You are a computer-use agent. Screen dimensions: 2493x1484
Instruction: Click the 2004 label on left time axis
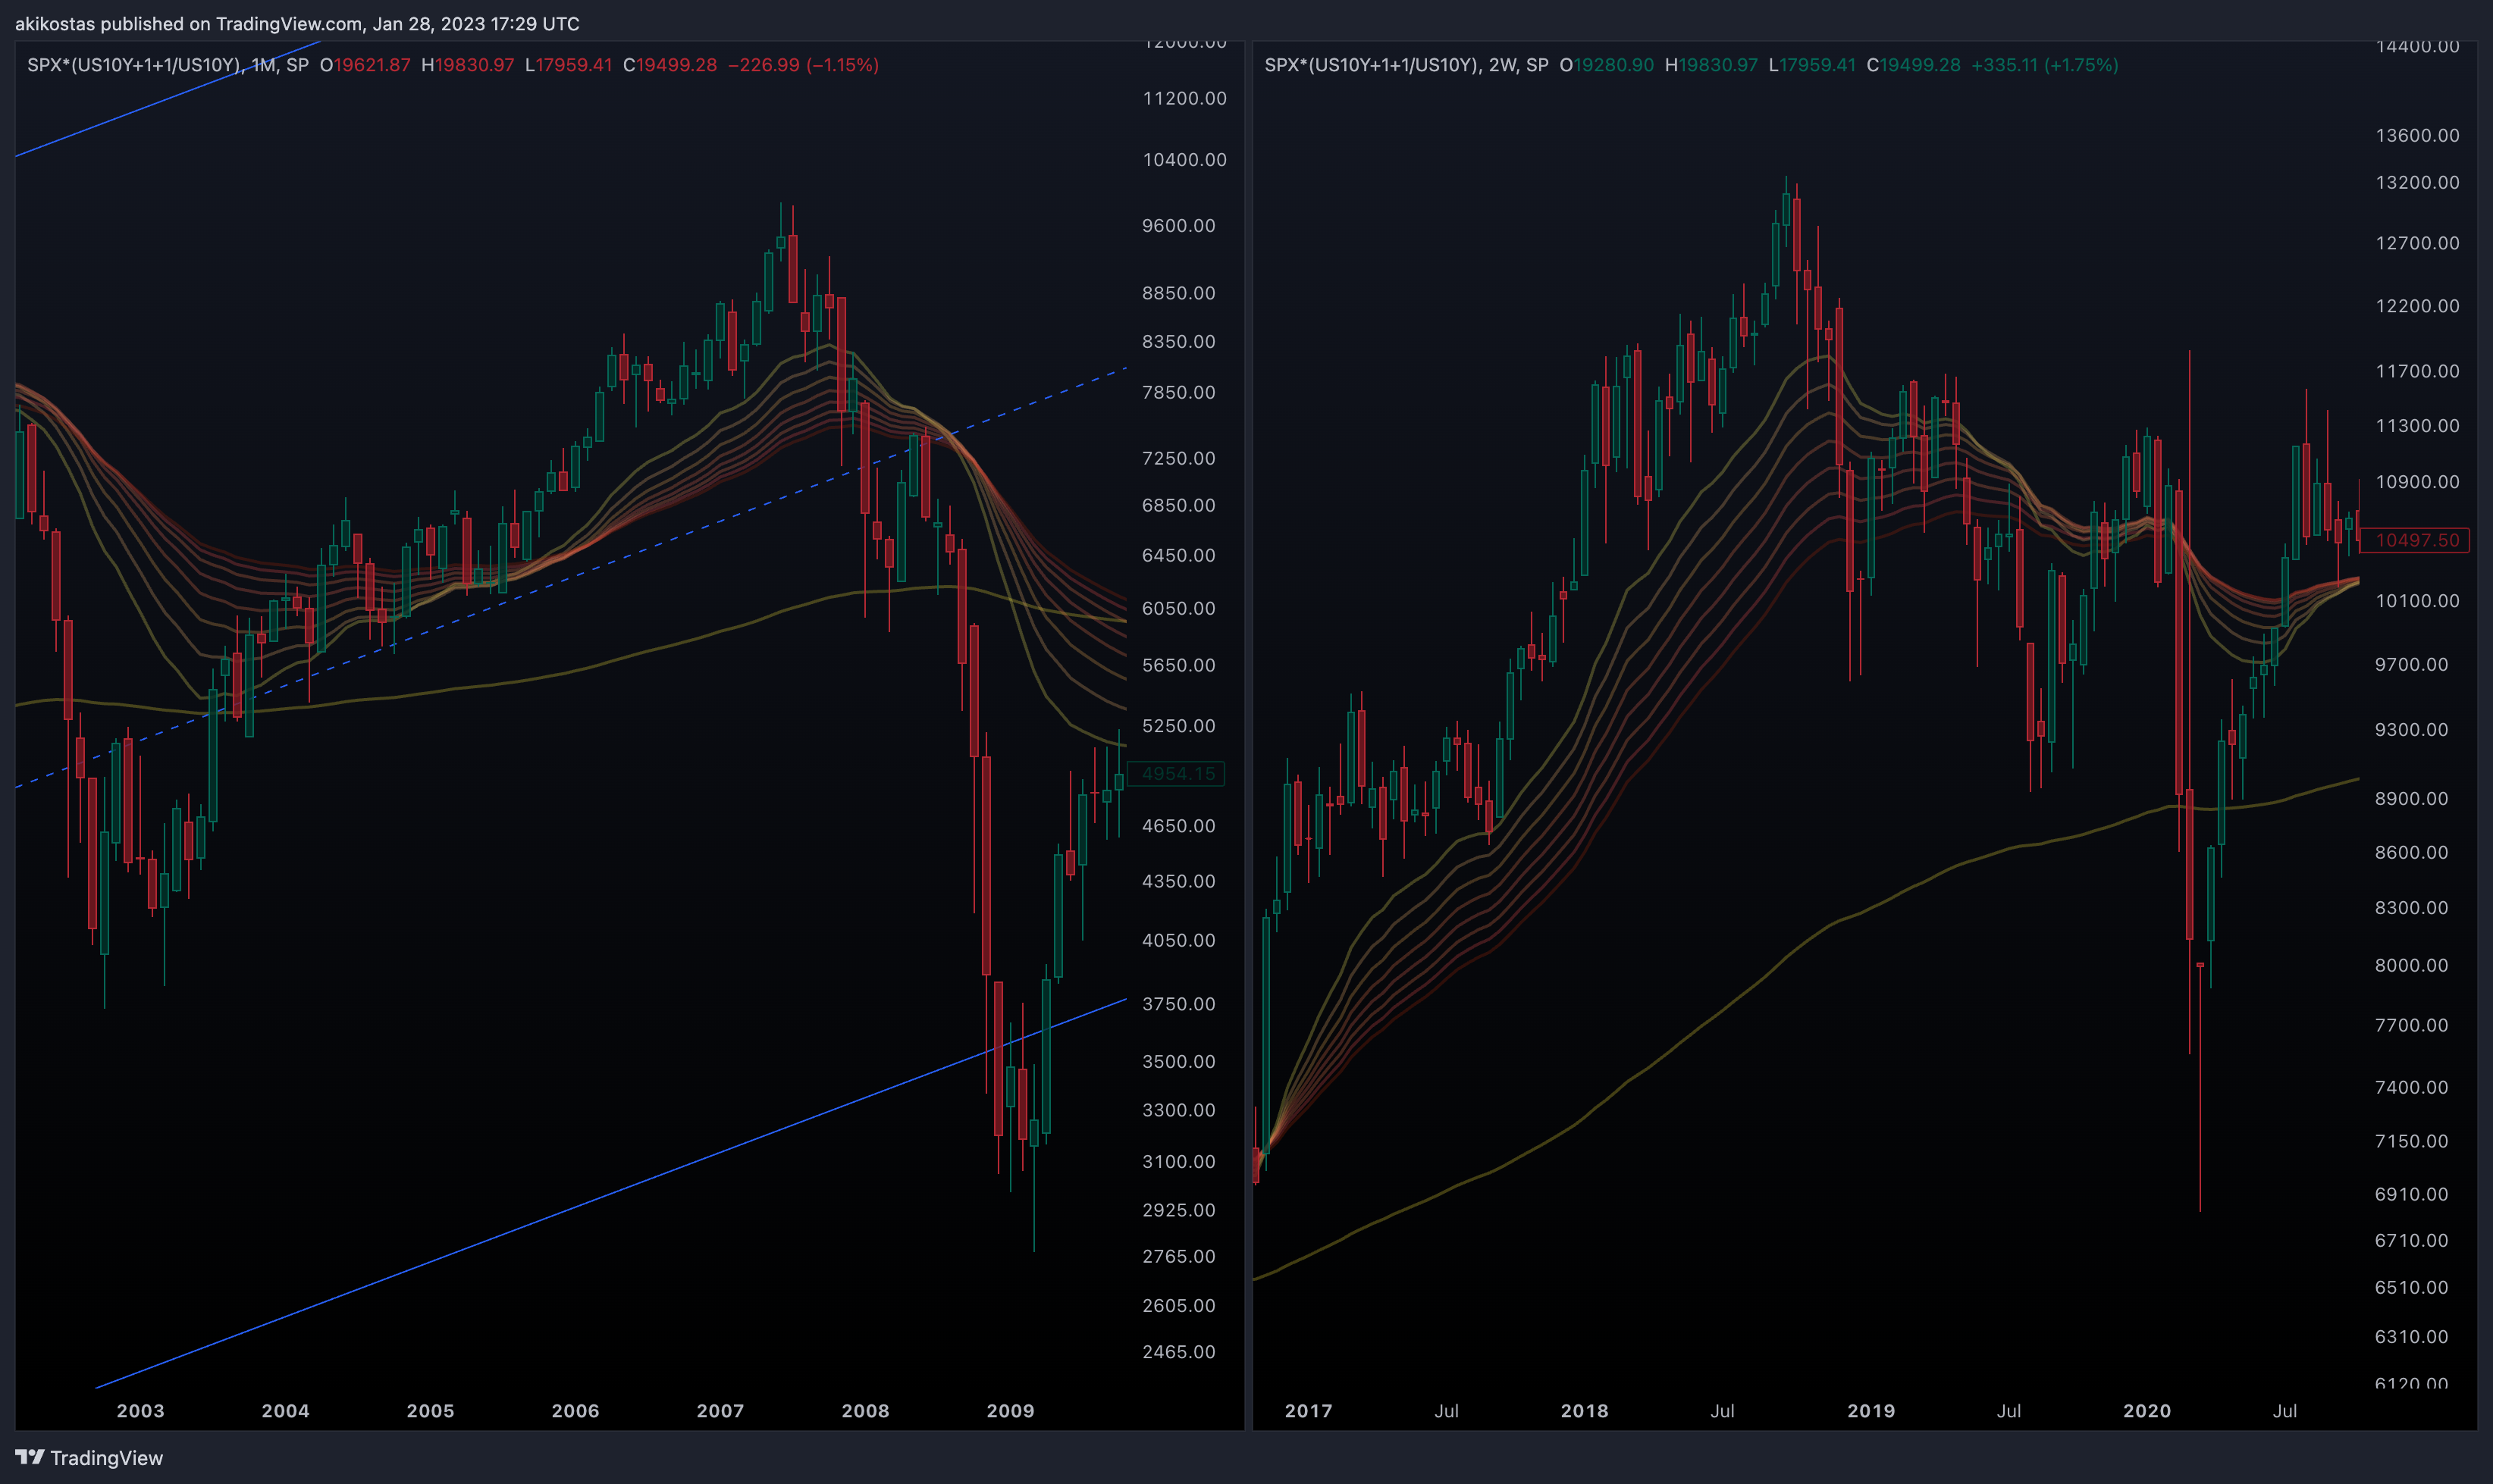[x=285, y=1410]
